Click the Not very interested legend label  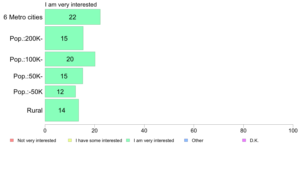click(x=37, y=141)
